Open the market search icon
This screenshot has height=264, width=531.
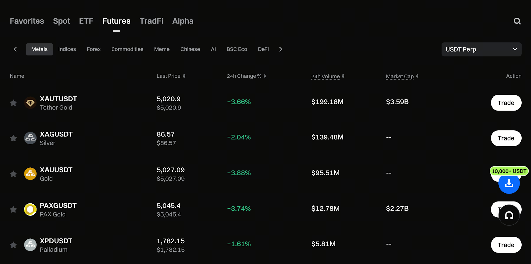coord(517,21)
